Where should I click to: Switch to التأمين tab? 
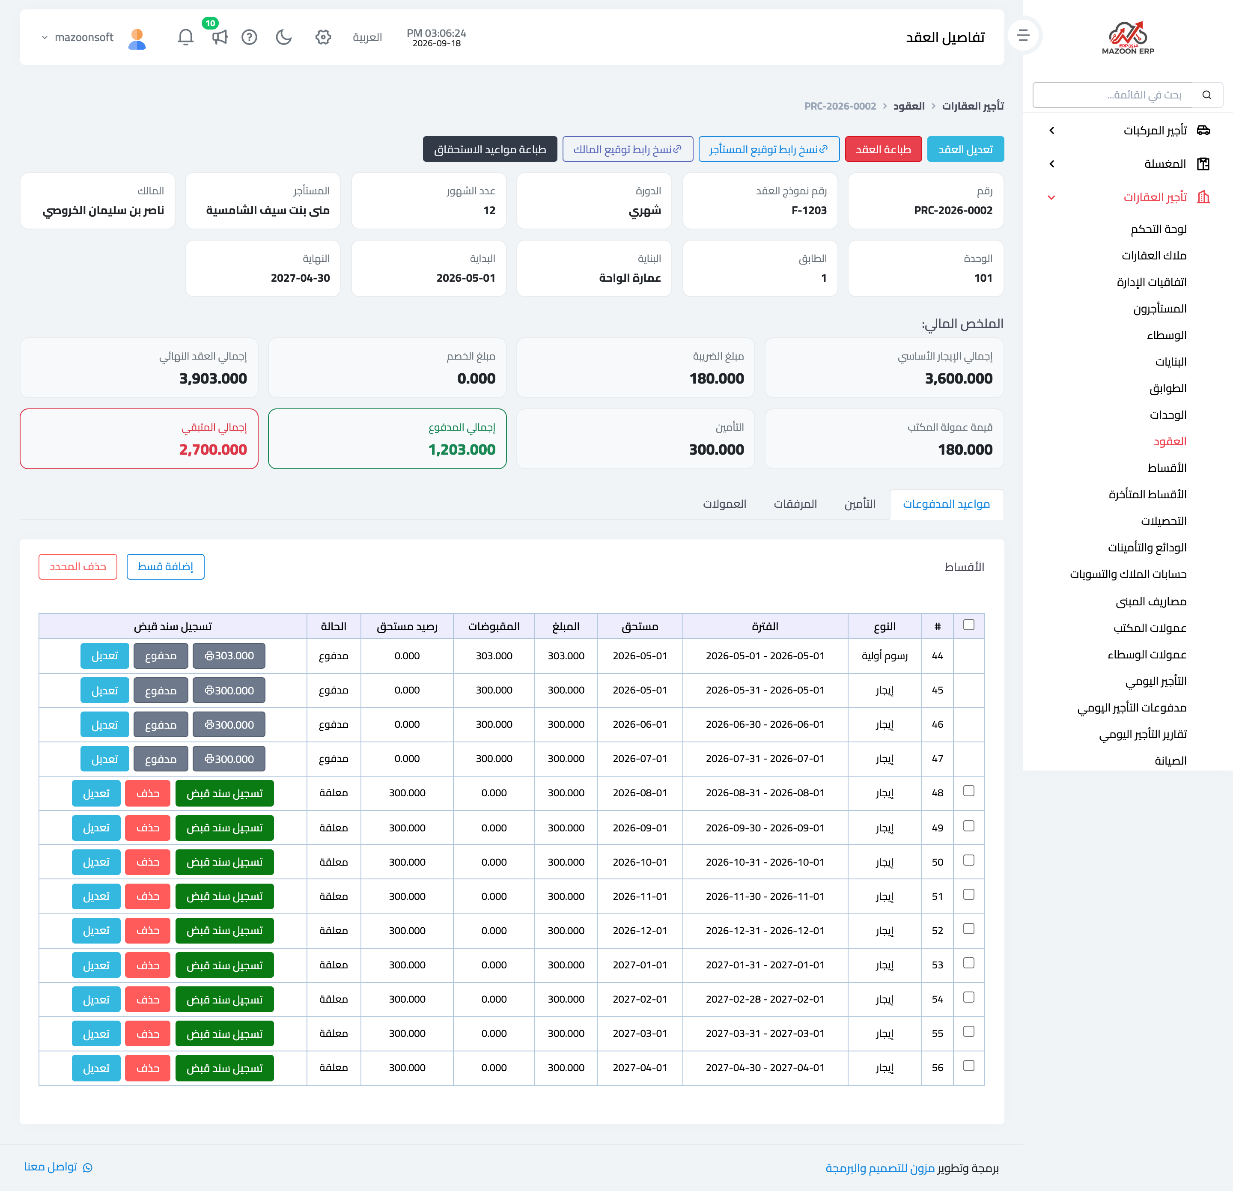(859, 504)
